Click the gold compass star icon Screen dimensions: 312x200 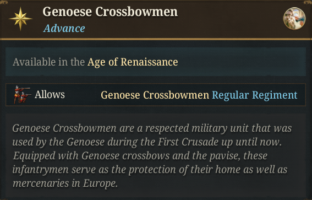[x=20, y=19]
